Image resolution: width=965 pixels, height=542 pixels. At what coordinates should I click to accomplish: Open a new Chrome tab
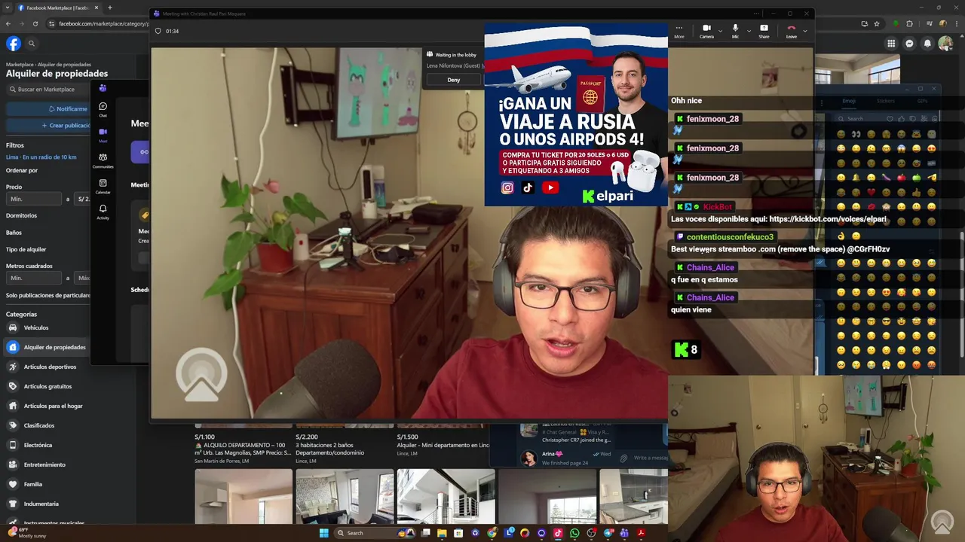(x=110, y=8)
